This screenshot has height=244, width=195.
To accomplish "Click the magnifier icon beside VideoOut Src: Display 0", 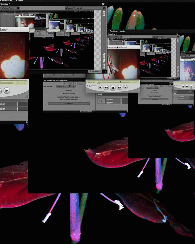I will click(45, 81).
